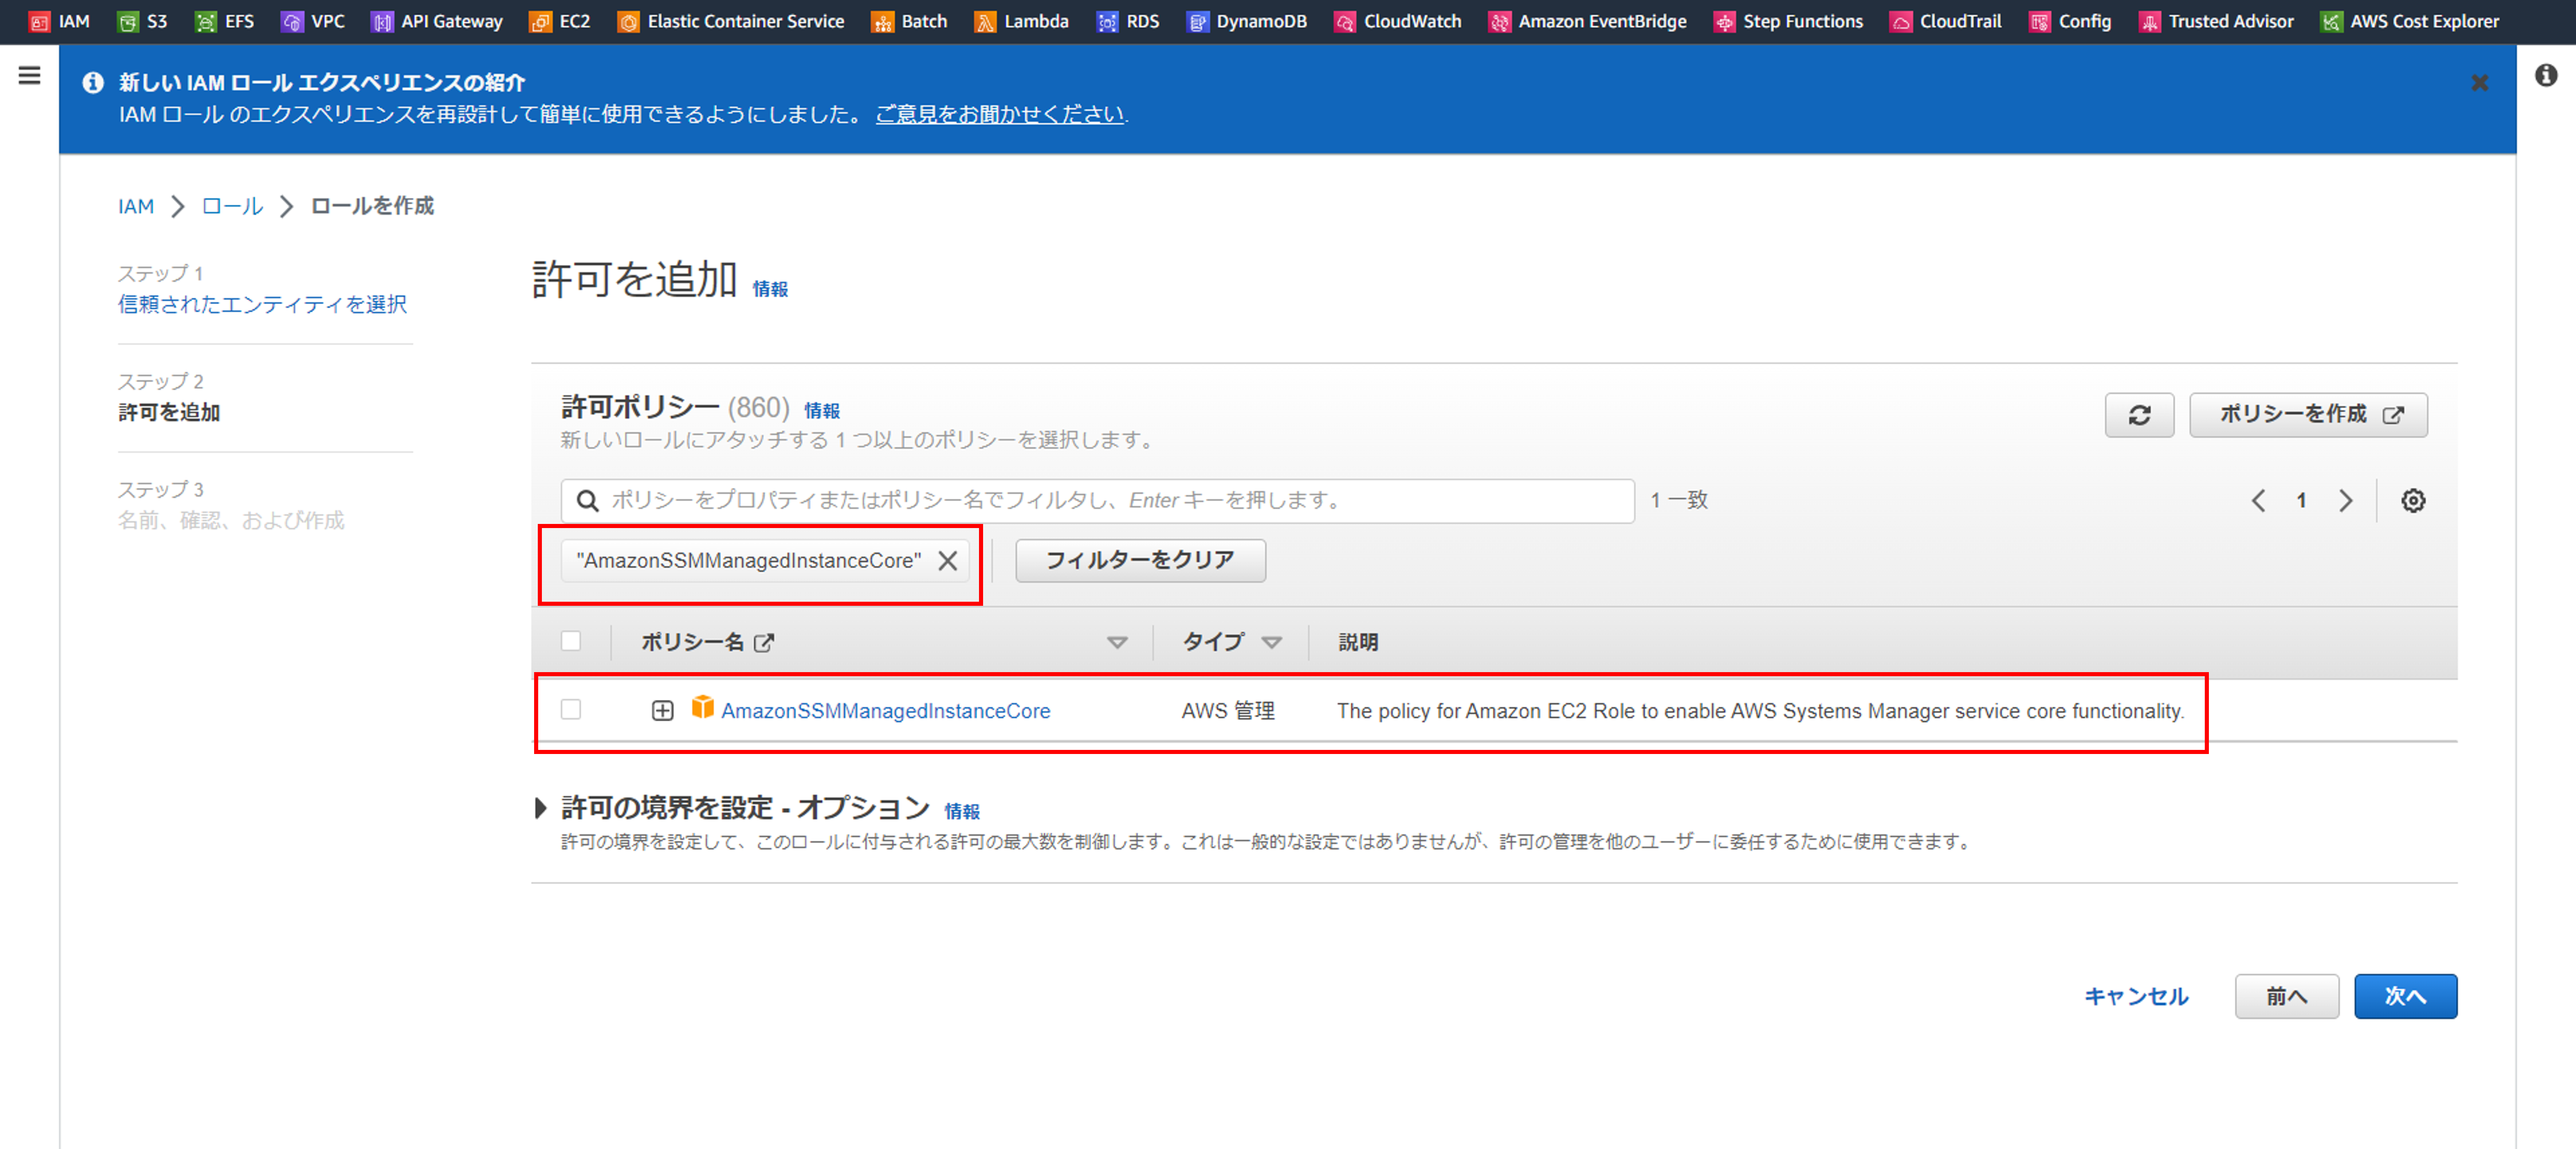The width and height of the screenshot is (2576, 1149).
Task: Open the type column filter dropdown
Action: click(x=1271, y=642)
